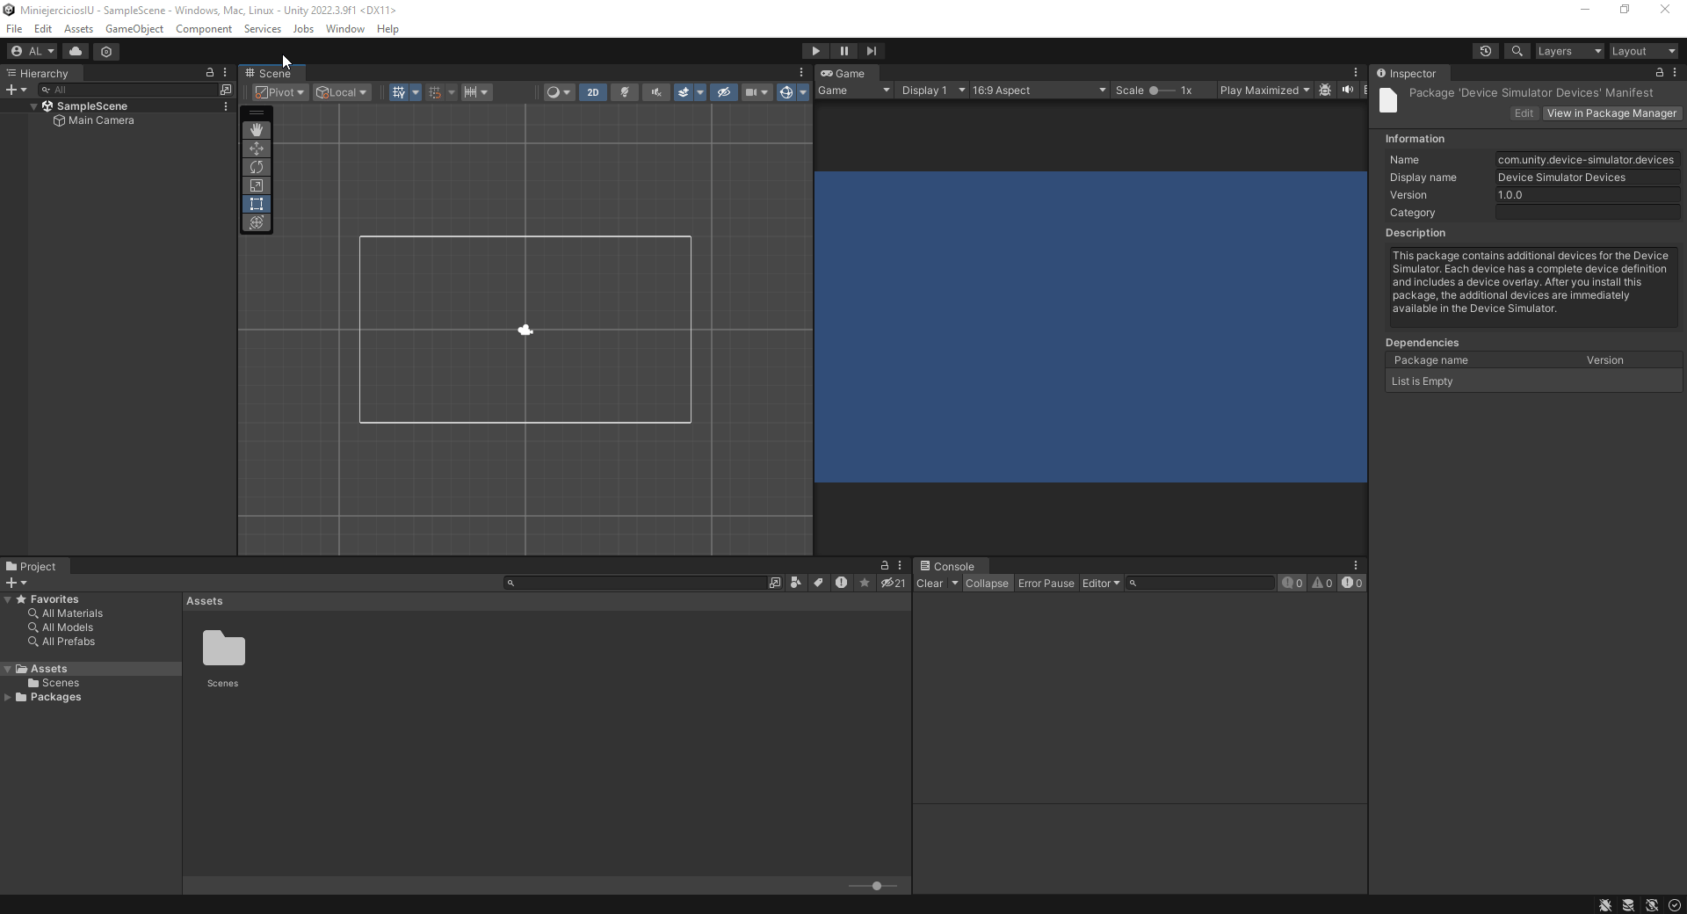Expand the Packages folder in Project
This screenshot has height=914, width=1687.
tap(8, 697)
